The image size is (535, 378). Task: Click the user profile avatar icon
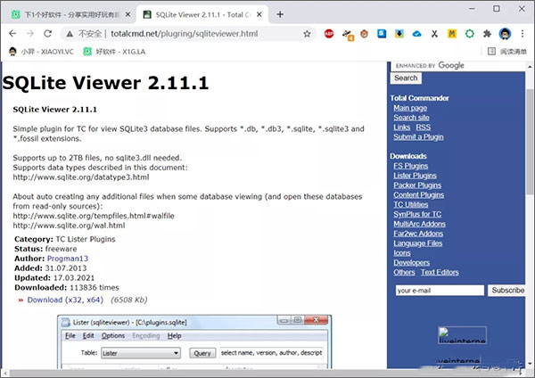504,33
